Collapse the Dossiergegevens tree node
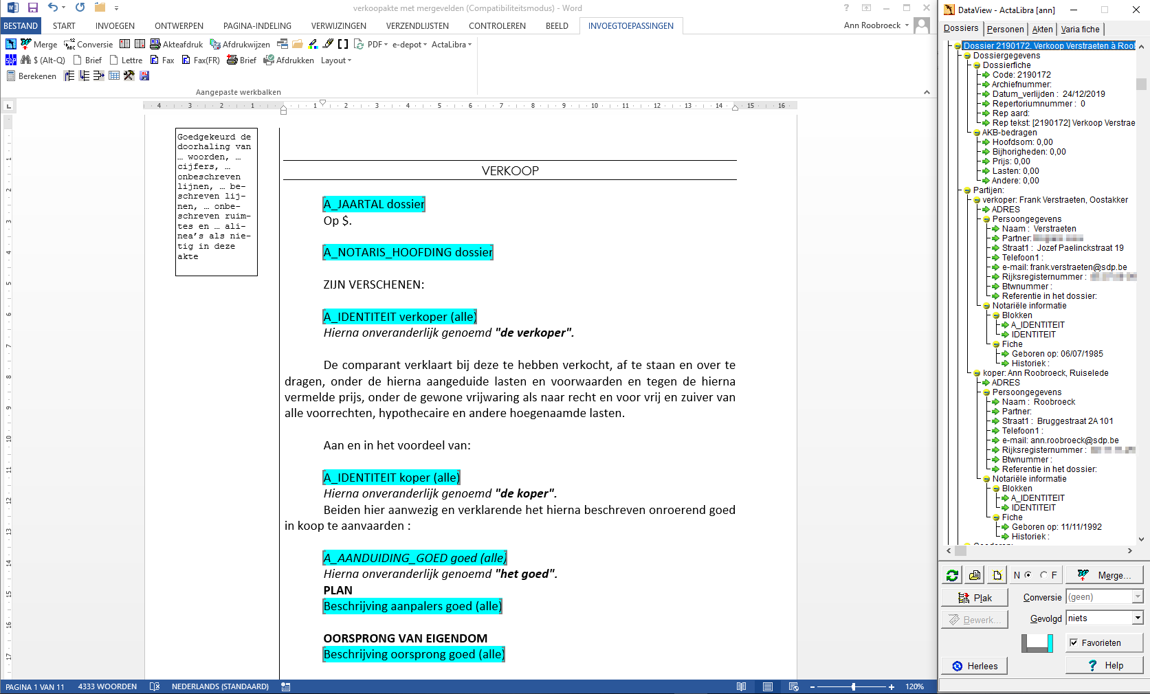Screen dimensions: 1150x694 pos(967,56)
